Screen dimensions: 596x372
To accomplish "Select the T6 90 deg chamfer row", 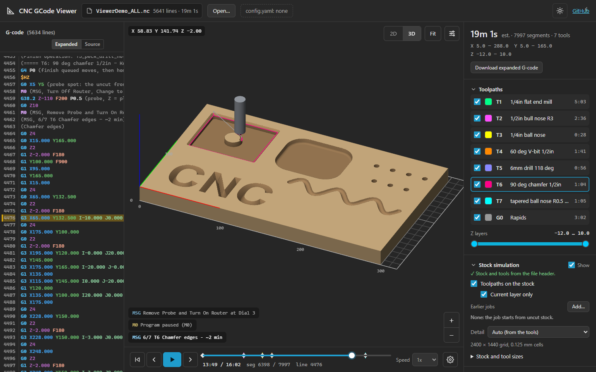I will 530,184.
